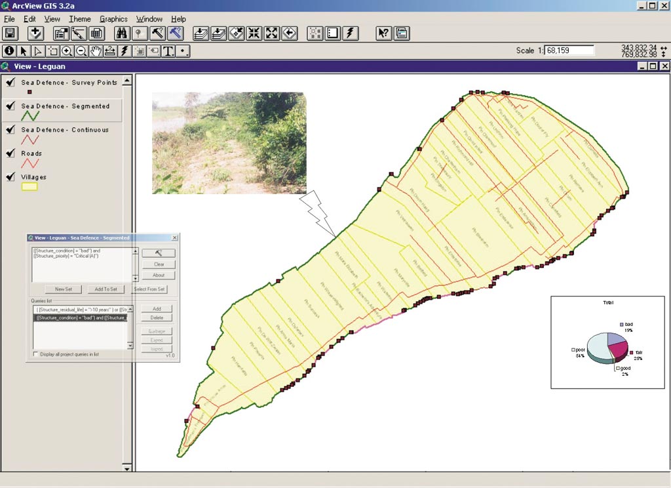Click the Add Theme icon
Image resolution: width=671 pixels, height=488 pixels.
click(35, 33)
